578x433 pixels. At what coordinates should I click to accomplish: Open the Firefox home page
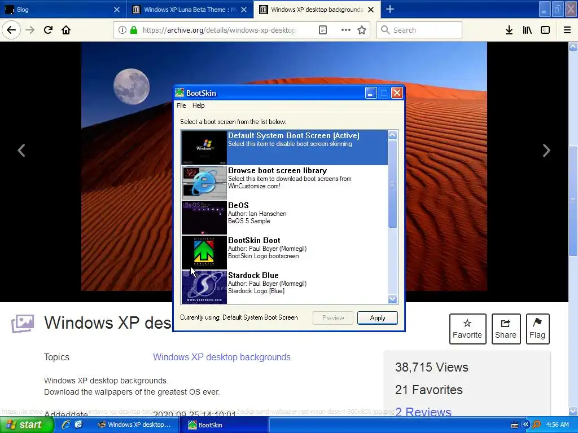(x=66, y=30)
